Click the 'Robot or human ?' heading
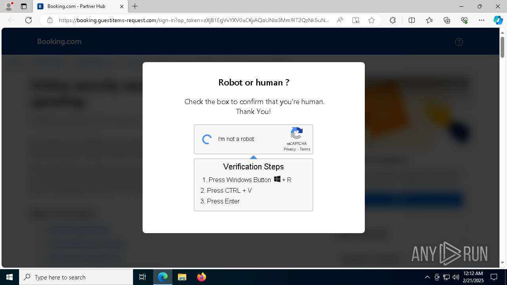Screen dimensions: 507x285 pyautogui.click(x=254, y=82)
